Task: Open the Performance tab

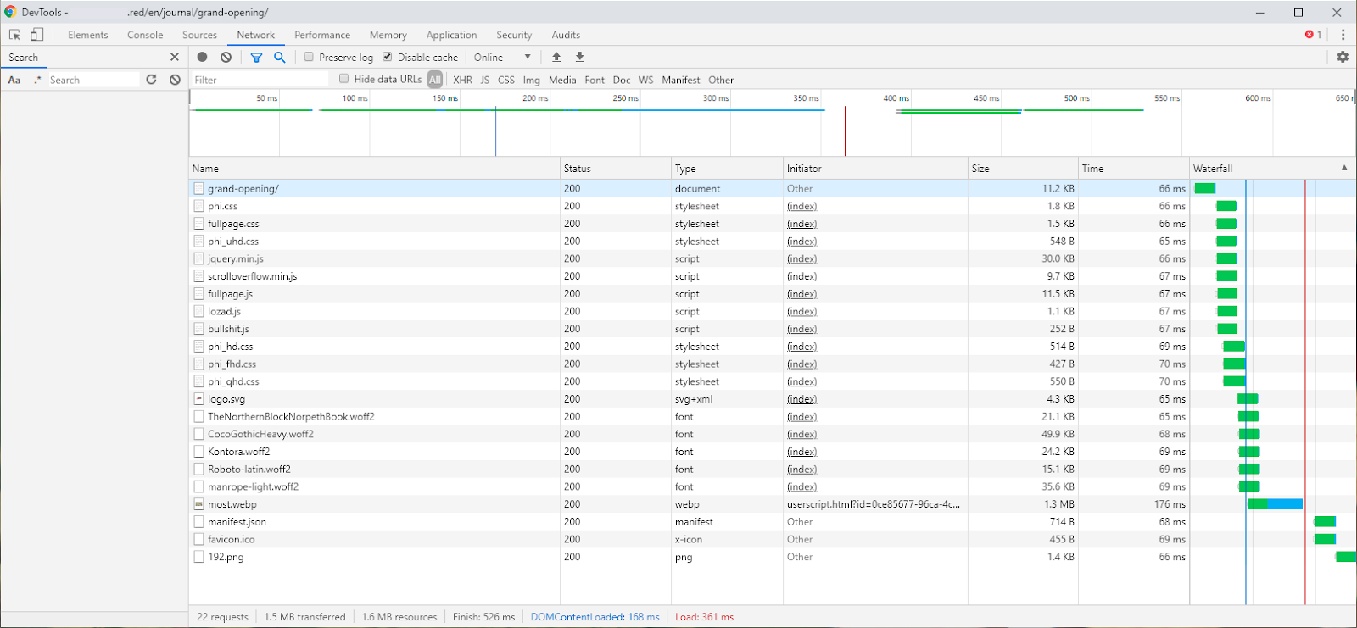Action: click(322, 35)
